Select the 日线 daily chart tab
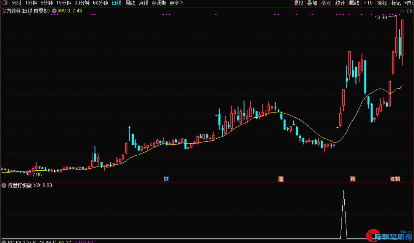The image size is (414, 243). pyautogui.click(x=116, y=3)
